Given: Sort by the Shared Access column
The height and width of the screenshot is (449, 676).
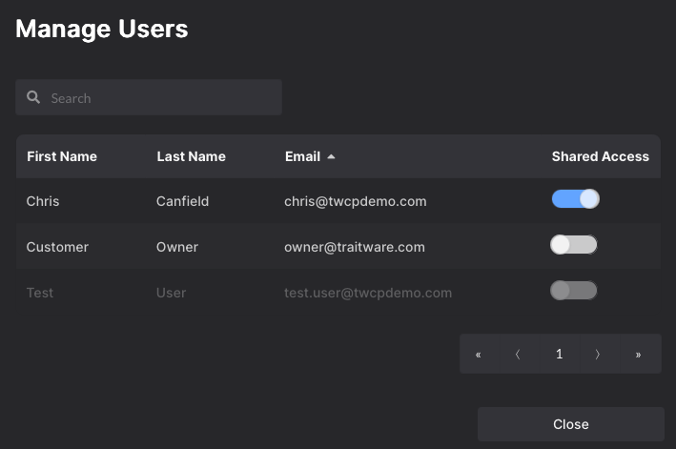Looking at the screenshot, I should click(x=600, y=156).
